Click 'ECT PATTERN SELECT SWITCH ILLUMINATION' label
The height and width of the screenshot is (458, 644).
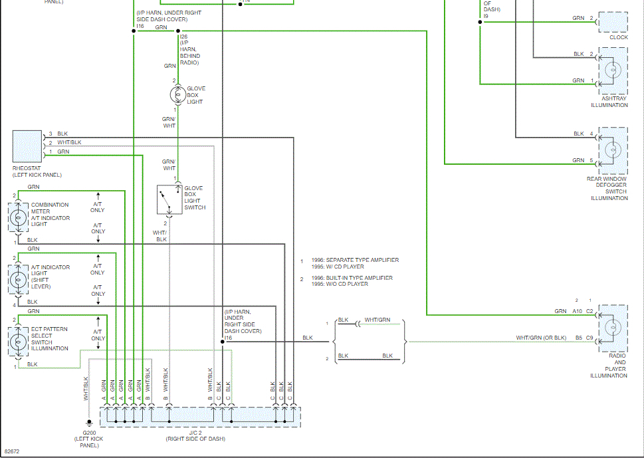pyautogui.click(x=50, y=339)
